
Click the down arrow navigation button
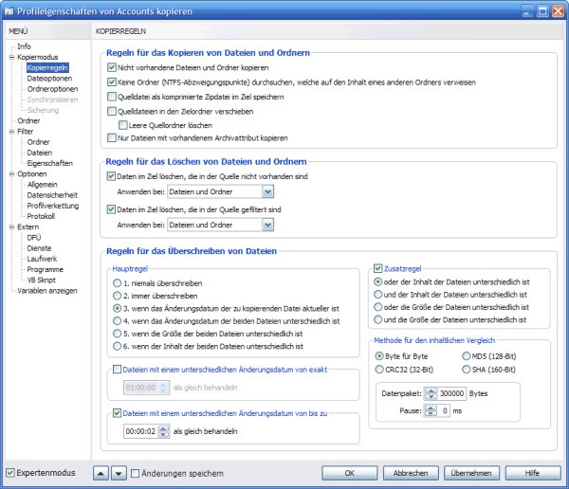click(x=119, y=473)
